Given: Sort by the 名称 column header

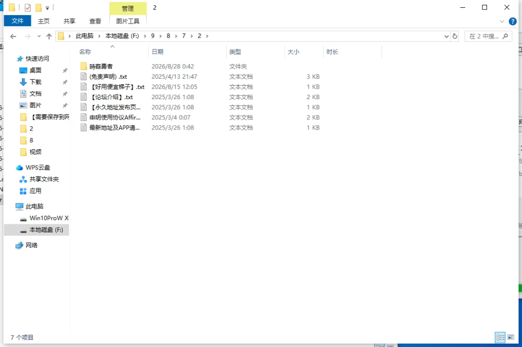Looking at the screenshot, I should pos(85,52).
